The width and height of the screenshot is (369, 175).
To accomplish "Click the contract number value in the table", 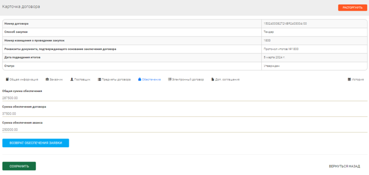I will pyautogui.click(x=285, y=24).
